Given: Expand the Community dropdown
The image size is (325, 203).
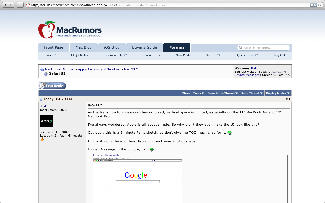Looking at the screenshot, I should 117,55.
